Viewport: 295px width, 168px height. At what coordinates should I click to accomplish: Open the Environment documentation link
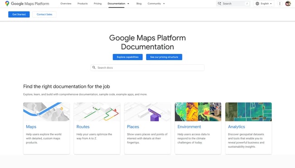[189, 127]
